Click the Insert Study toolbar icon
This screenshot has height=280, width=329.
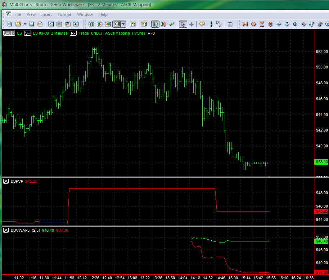pos(99,24)
